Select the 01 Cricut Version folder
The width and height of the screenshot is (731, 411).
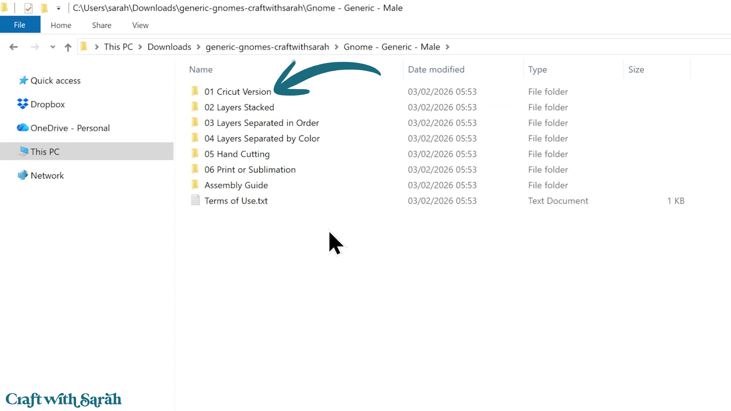pos(238,92)
